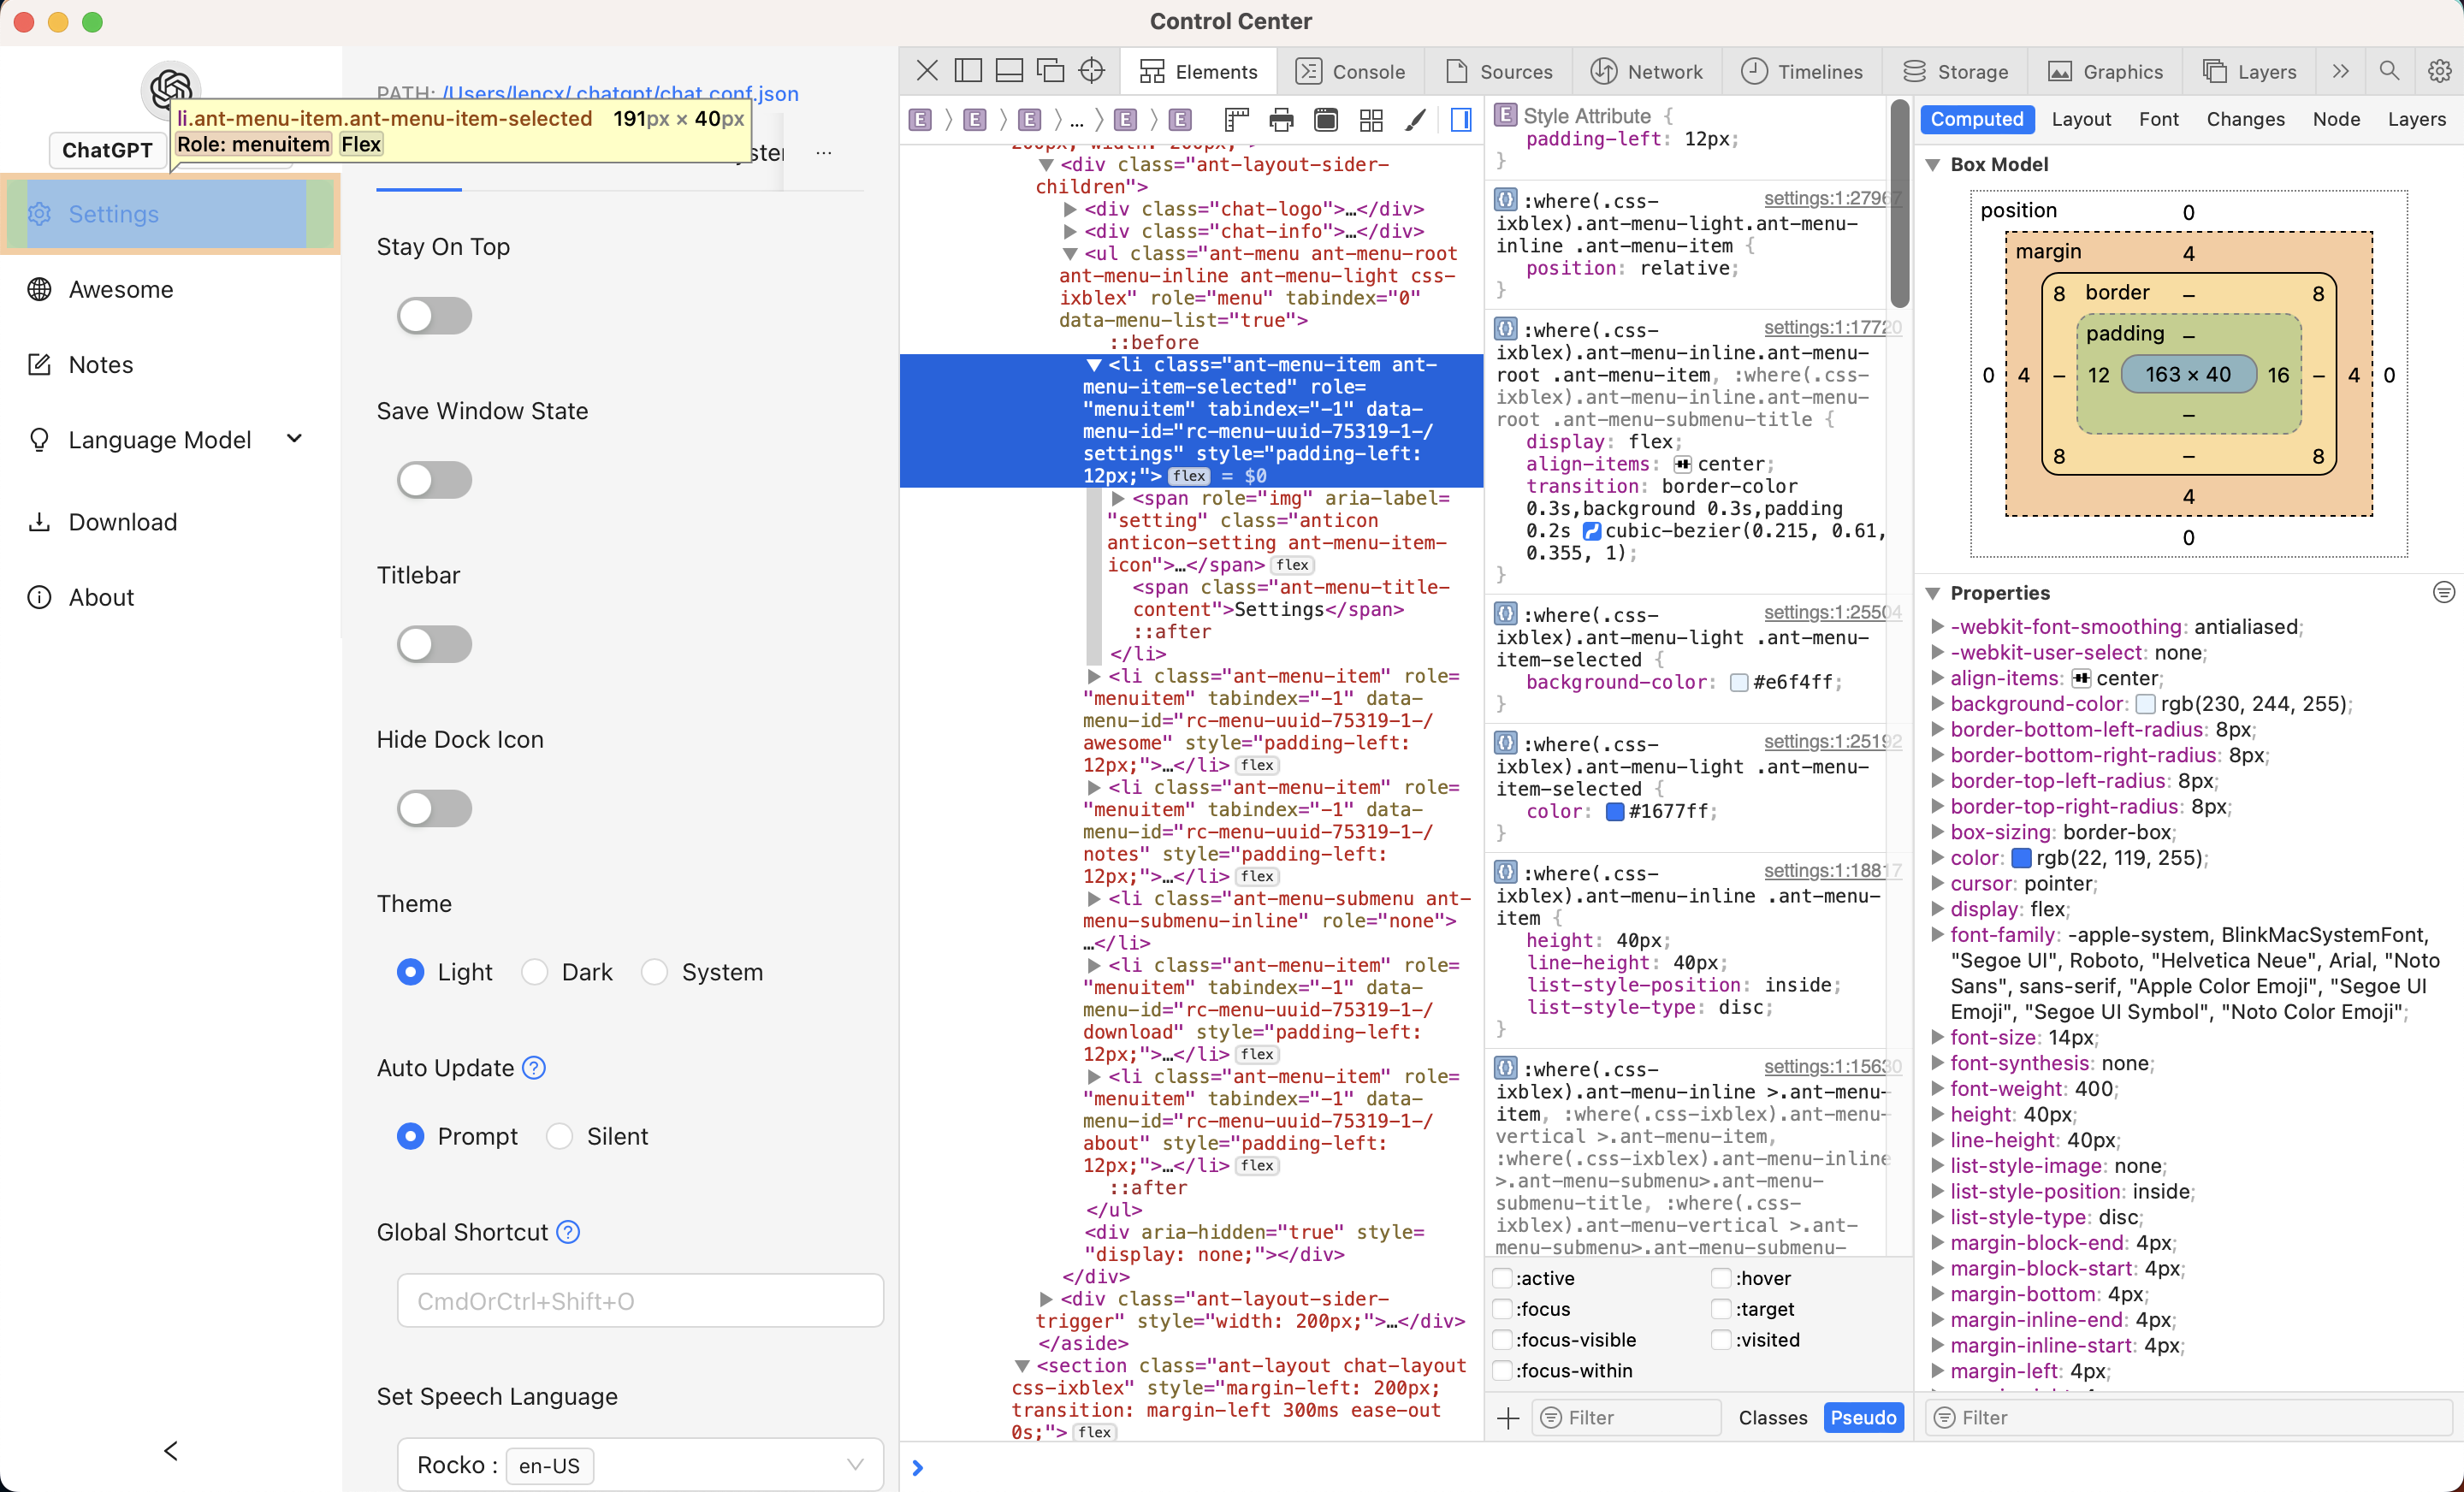Screen dimensions: 2464x1492
Task: Open Global Shortcut help icon
Action: pos(568,1232)
